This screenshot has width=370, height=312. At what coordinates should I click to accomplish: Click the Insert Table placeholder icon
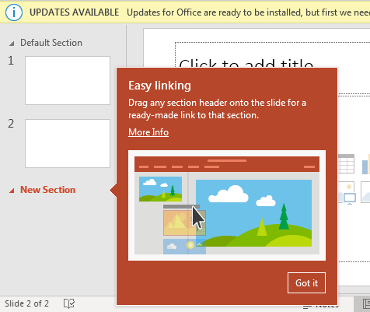[346, 164]
